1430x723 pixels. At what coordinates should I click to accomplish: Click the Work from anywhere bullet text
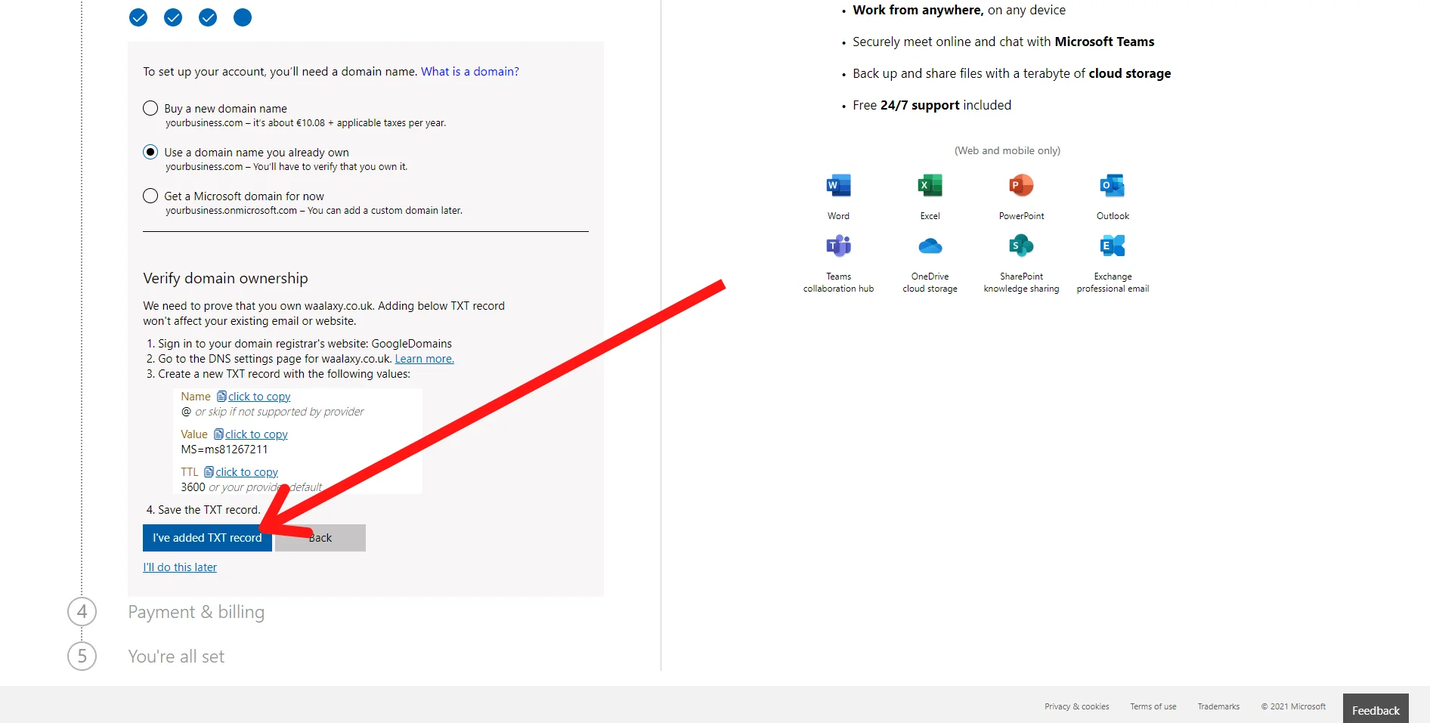click(959, 10)
